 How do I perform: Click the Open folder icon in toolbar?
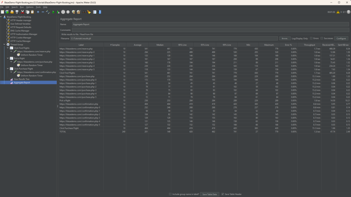click(x=12, y=12)
